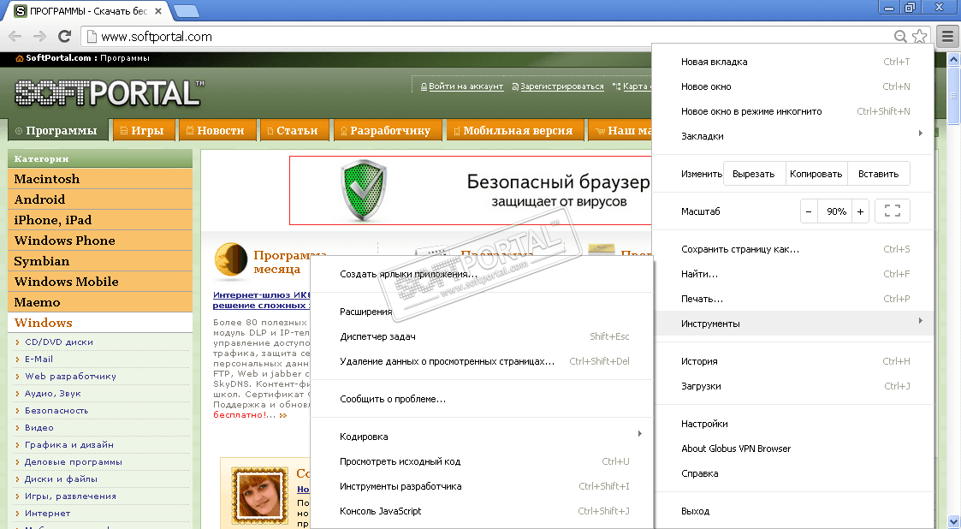Click the browser back arrow
961x529 pixels.
[x=15, y=36]
